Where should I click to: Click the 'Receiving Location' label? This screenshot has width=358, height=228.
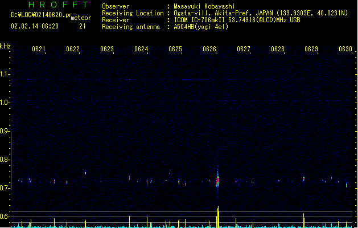[133, 13]
